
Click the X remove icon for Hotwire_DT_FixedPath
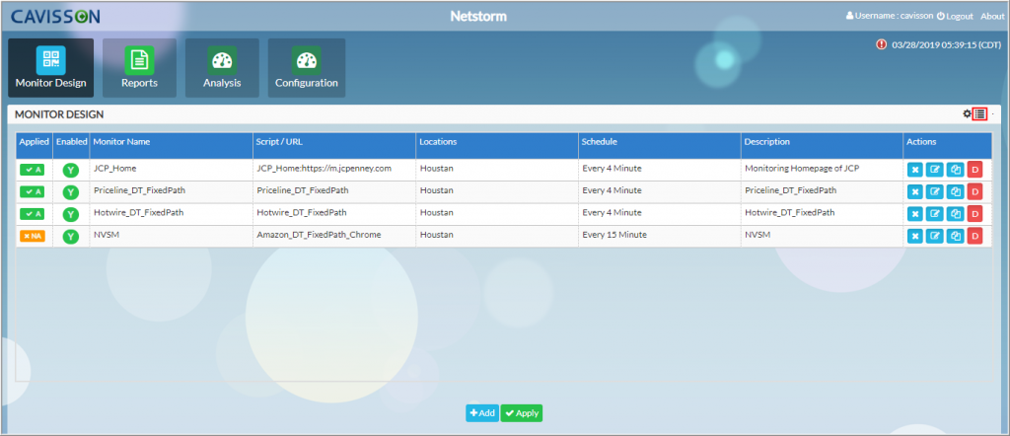pyautogui.click(x=915, y=214)
